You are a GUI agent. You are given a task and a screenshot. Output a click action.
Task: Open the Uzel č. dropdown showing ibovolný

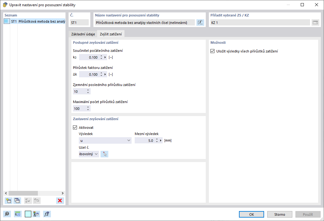click(x=89, y=154)
